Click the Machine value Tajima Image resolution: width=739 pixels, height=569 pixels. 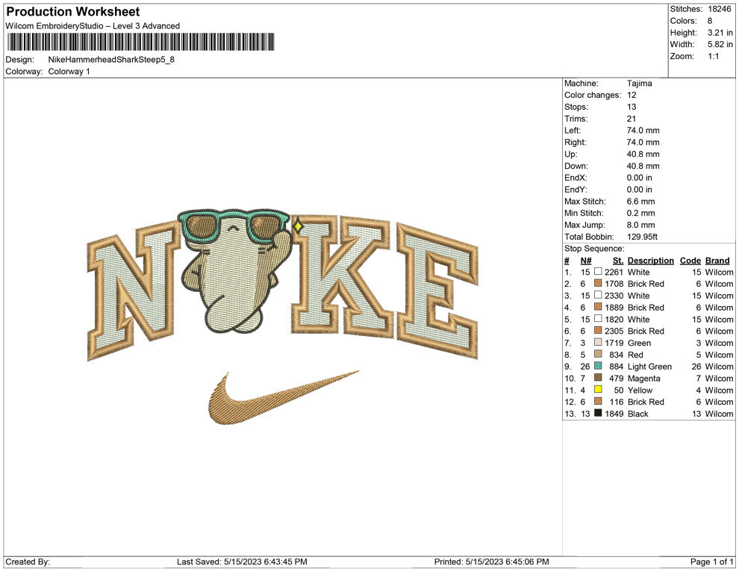pos(640,84)
